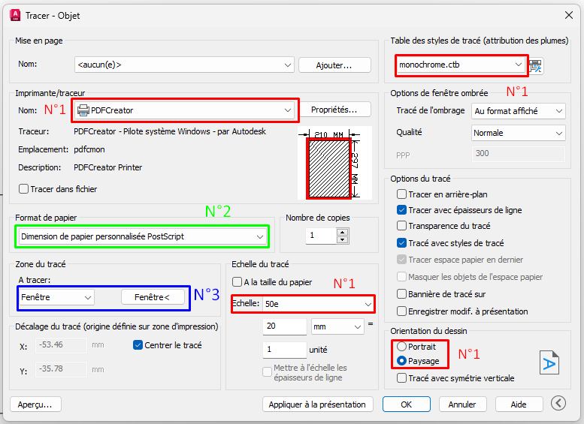This screenshot has width=584, height=424.
Task: Toggle Tracer avec épaisseurs de ligne
Action: tap(401, 210)
